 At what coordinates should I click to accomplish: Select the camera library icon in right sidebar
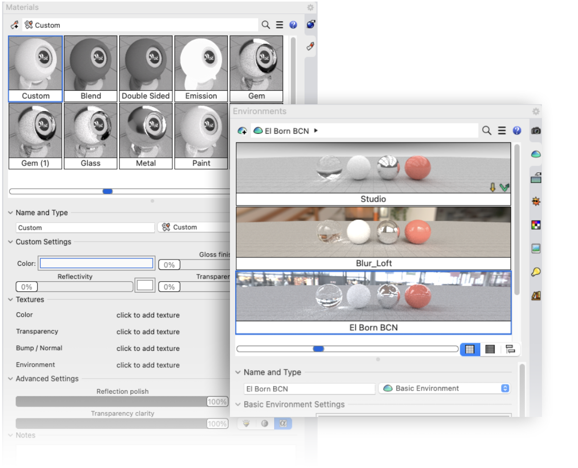535,131
